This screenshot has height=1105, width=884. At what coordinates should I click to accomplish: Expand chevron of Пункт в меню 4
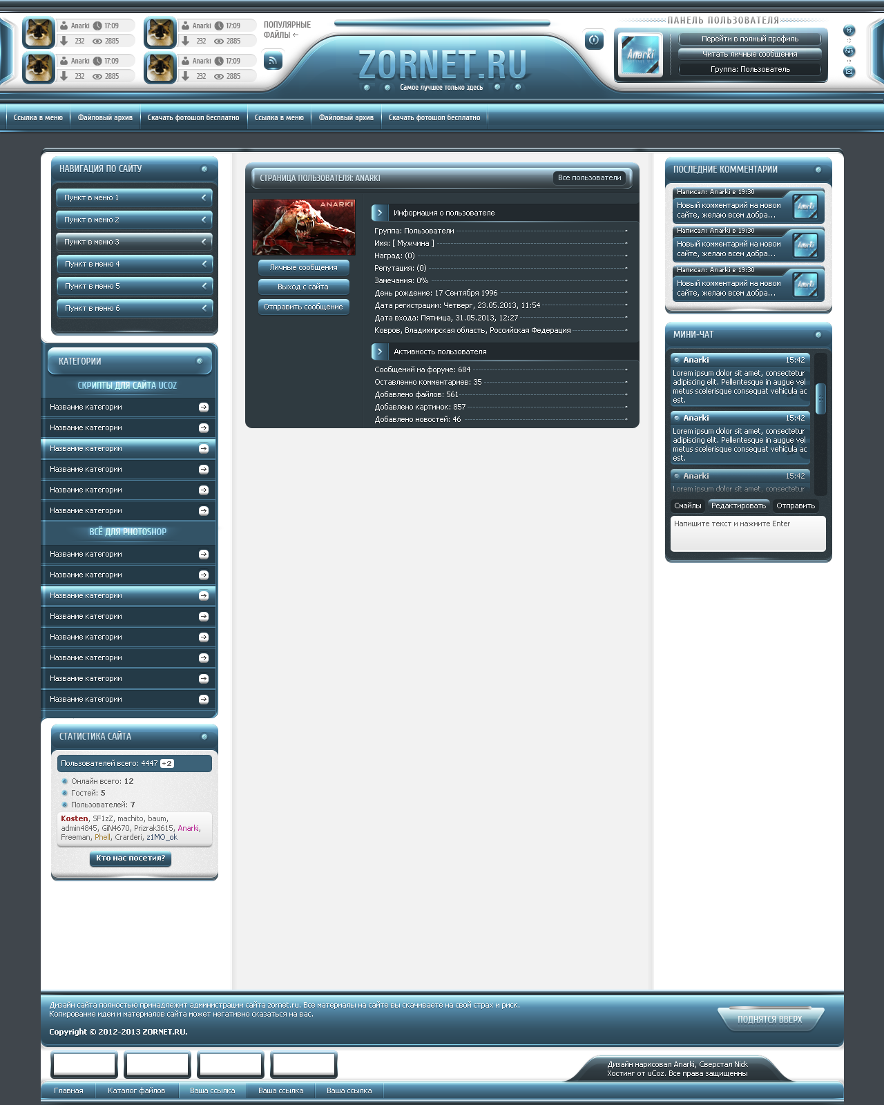click(x=204, y=264)
